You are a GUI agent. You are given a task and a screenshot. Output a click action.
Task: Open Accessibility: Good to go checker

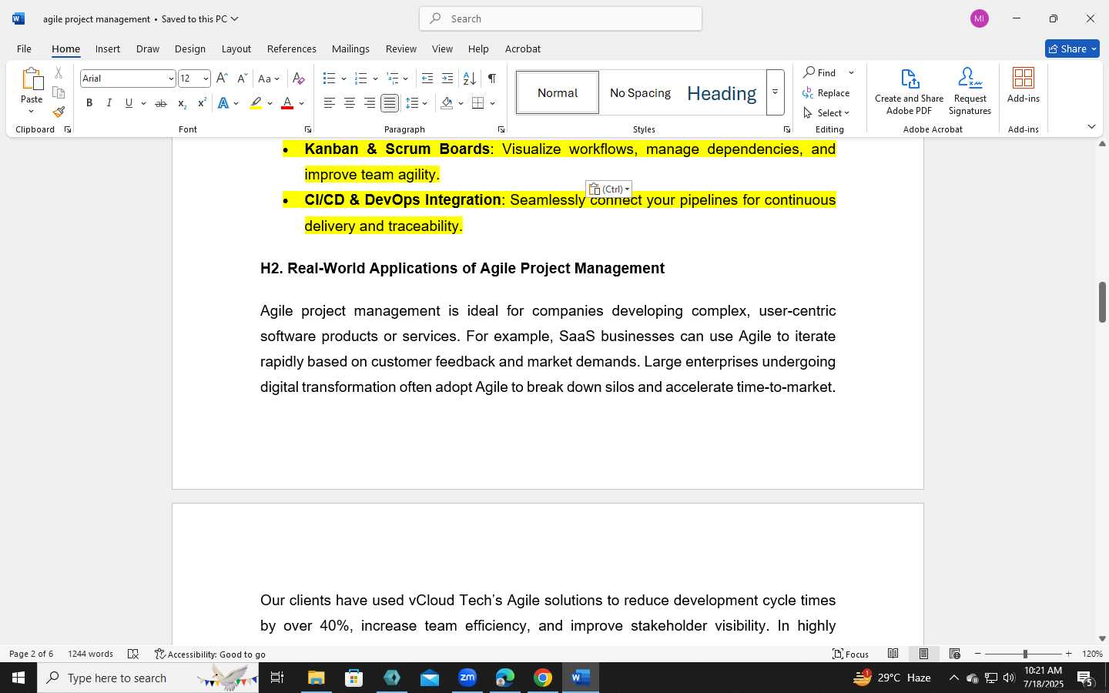pyautogui.click(x=209, y=654)
